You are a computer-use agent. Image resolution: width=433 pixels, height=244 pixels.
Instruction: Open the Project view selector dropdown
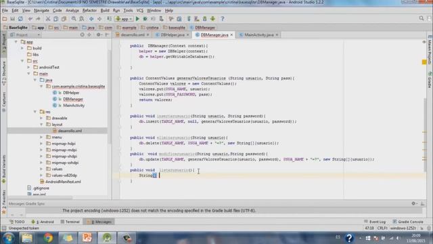click(x=25, y=35)
